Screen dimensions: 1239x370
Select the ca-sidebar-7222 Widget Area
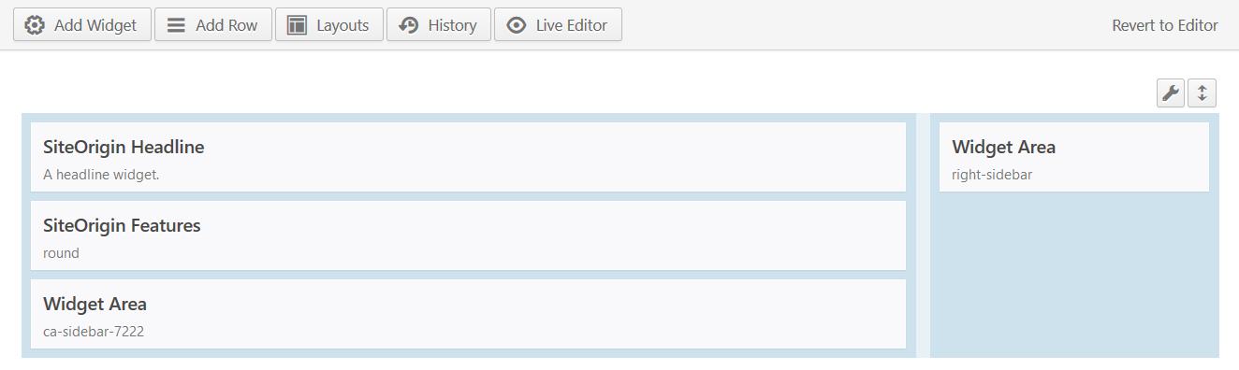[468, 314]
